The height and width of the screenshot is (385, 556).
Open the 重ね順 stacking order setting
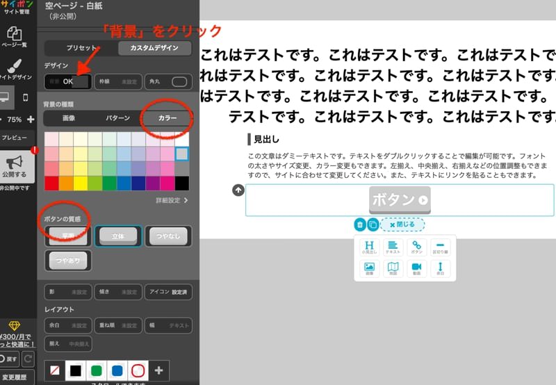118,325
